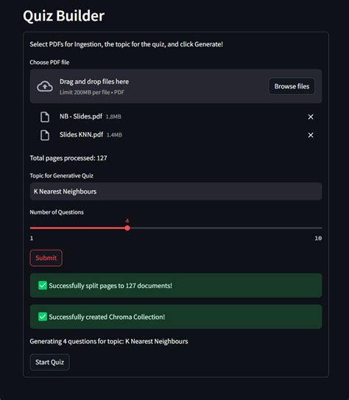Click the Number of Questions slider handle
Screen dimensions: 349x400
pyautogui.click(x=127, y=228)
